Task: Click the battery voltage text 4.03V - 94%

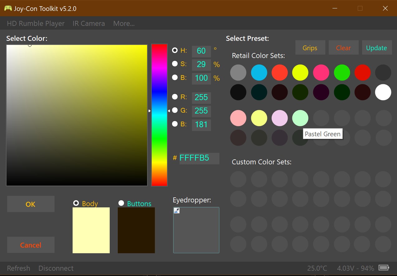Action: click(x=356, y=268)
